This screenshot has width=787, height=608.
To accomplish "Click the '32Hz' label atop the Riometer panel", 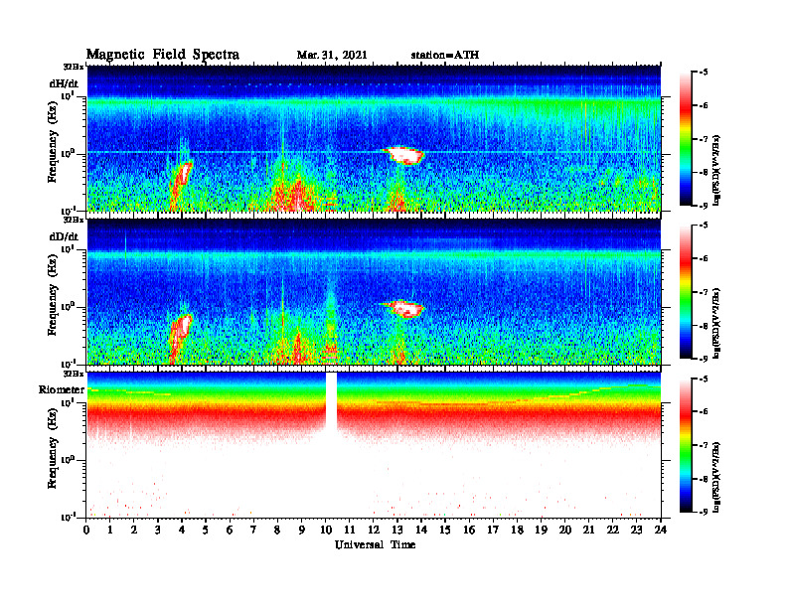I will point(73,374).
